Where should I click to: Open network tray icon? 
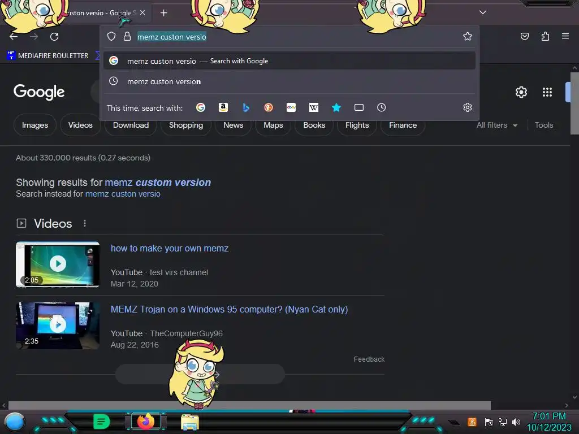503,422
